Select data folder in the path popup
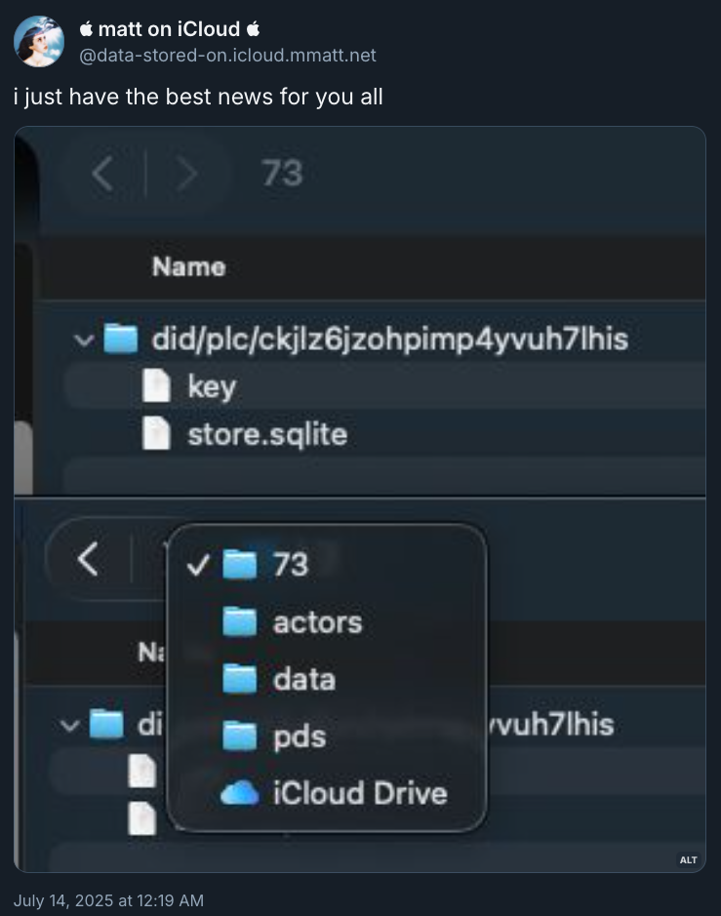 click(303, 679)
